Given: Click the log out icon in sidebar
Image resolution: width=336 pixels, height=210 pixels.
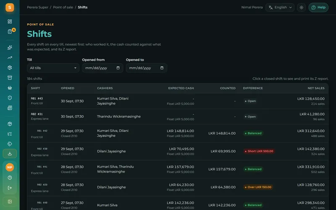Looking at the screenshot, I should tap(10, 188).
